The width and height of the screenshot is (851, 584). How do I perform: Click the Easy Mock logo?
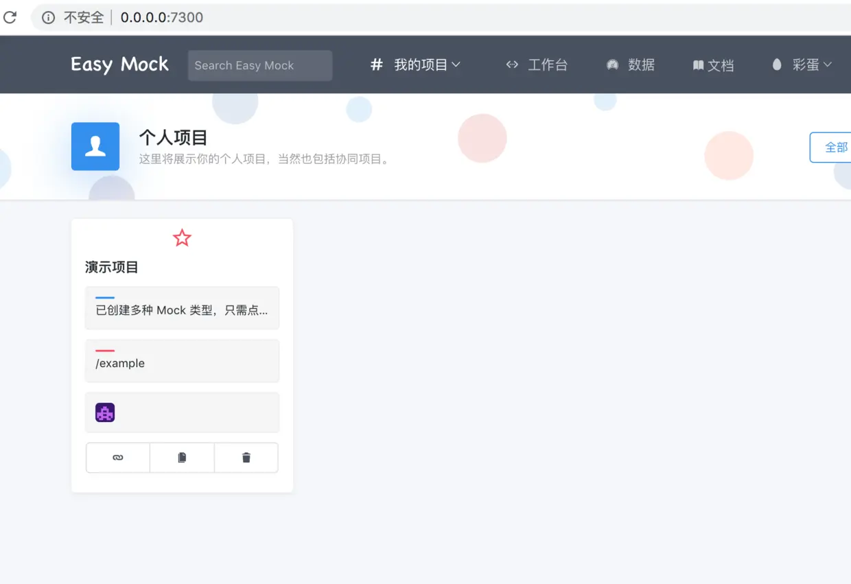pos(119,64)
